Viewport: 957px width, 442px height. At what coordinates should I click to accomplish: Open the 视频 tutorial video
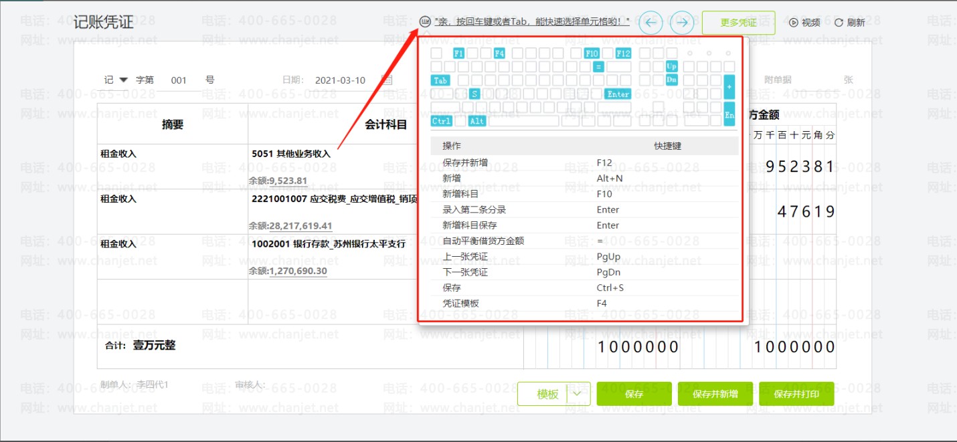point(804,23)
